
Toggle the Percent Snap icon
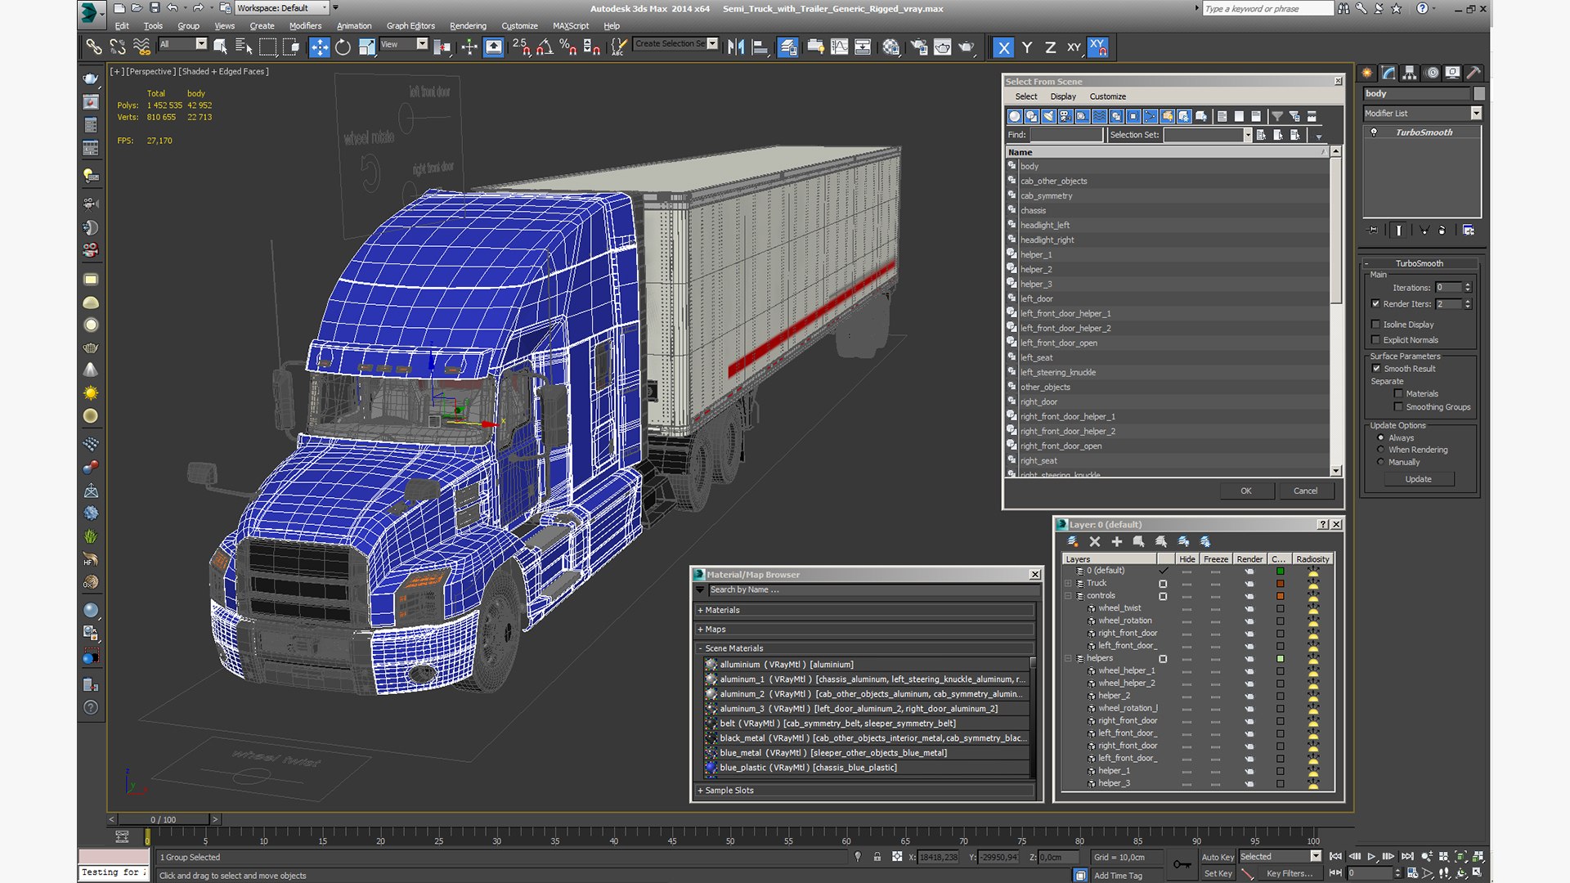567,47
